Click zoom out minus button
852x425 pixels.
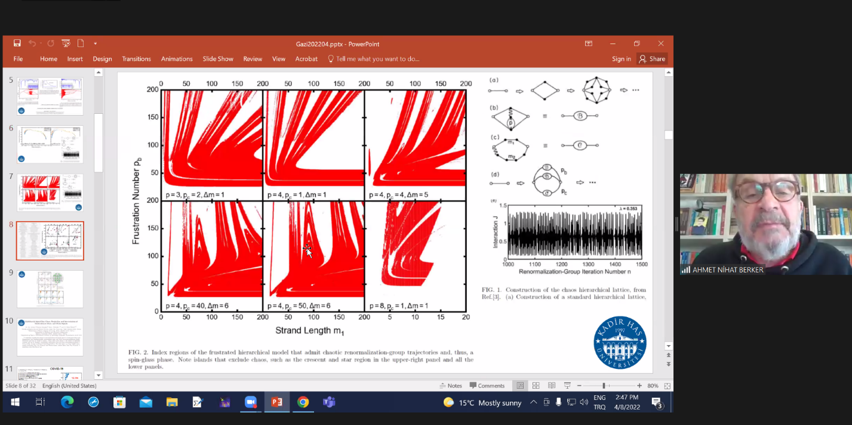coord(579,386)
